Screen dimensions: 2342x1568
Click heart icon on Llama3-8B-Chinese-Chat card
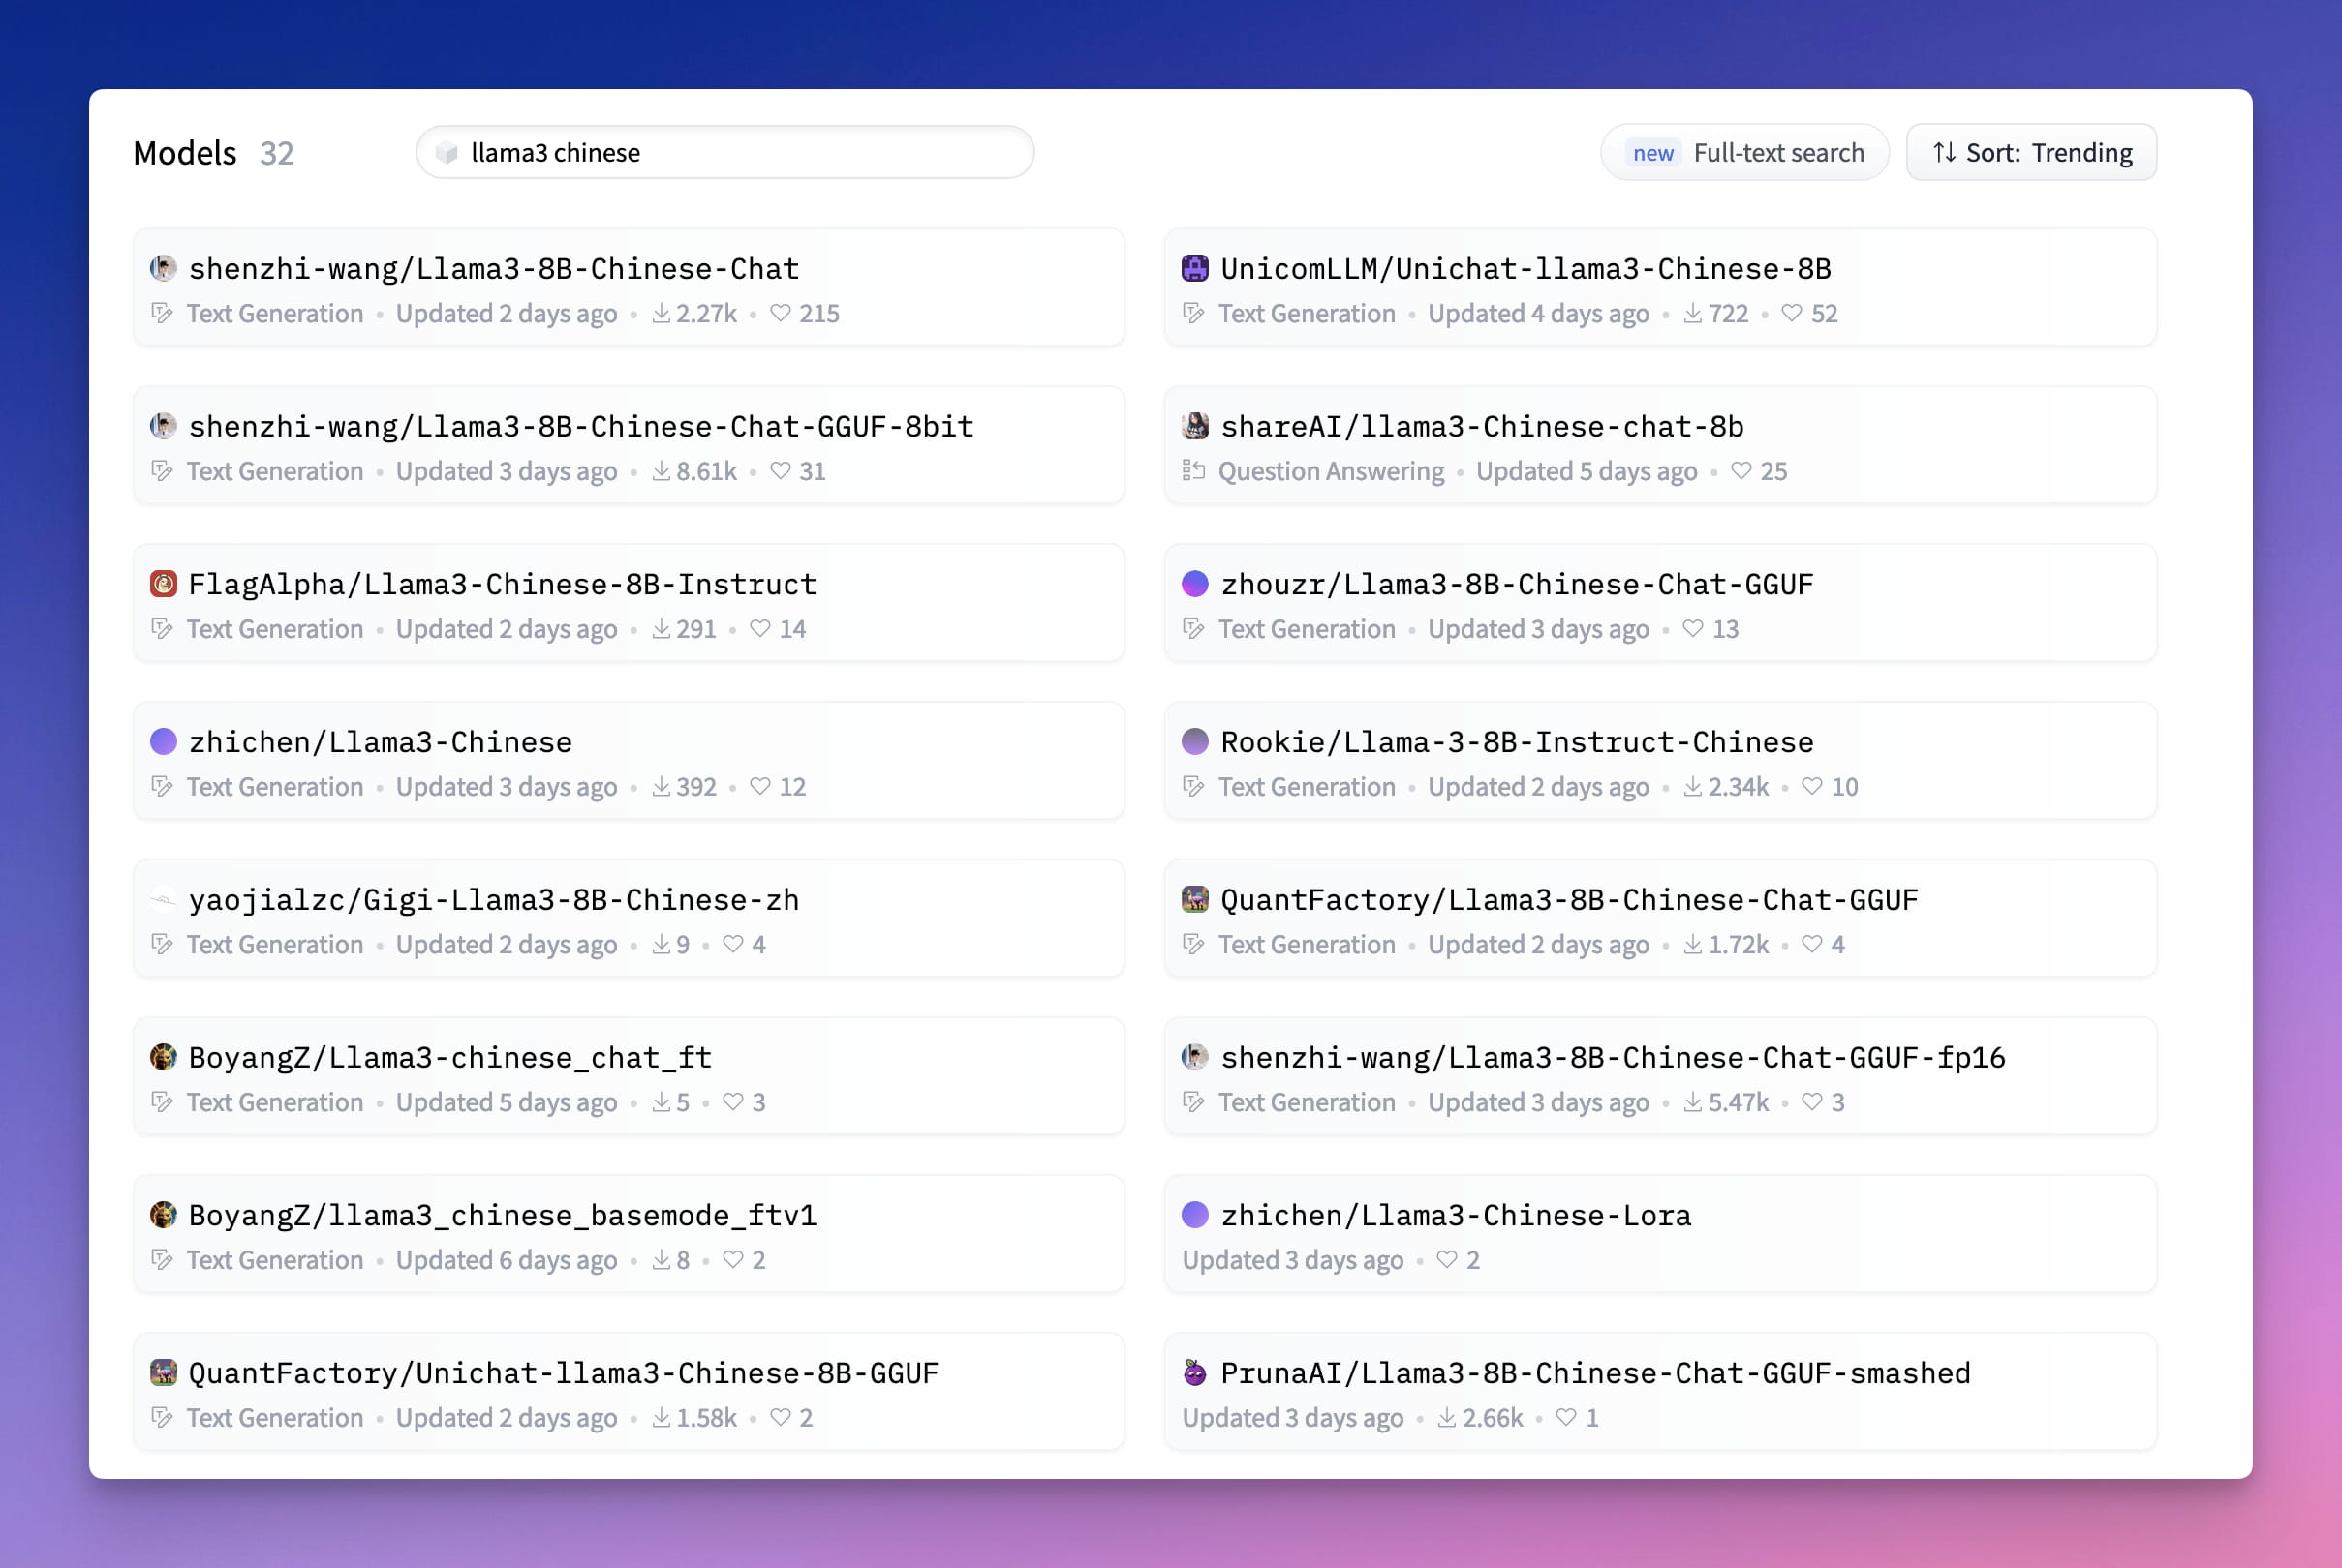[781, 313]
